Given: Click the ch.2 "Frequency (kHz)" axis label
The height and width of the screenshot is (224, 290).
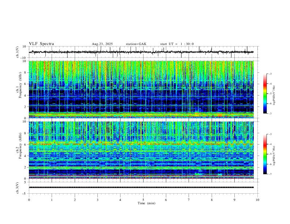Looking at the screenshot, I should pyautogui.click(x=20, y=145).
